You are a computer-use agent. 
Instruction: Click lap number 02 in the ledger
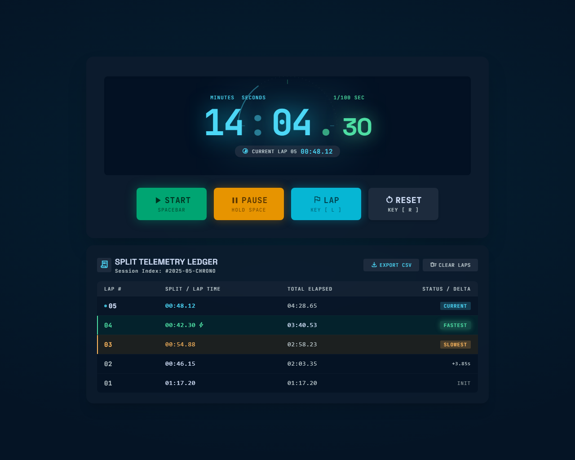tap(108, 364)
